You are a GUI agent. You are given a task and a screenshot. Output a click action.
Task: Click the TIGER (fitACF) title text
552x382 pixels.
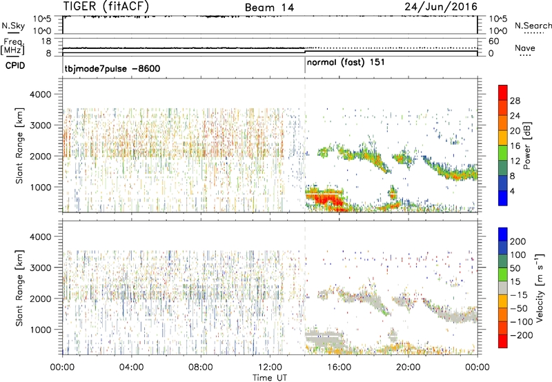106,7
